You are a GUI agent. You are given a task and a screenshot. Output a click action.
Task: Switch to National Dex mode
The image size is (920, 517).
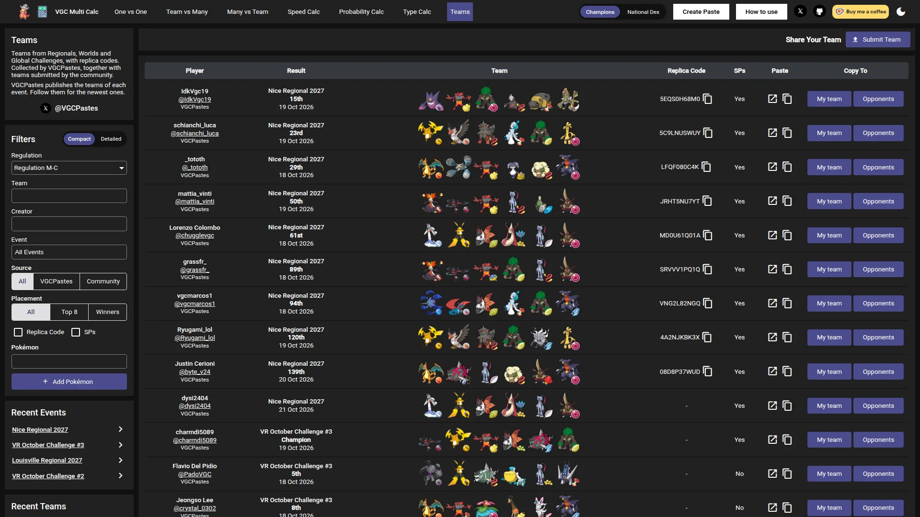643,12
